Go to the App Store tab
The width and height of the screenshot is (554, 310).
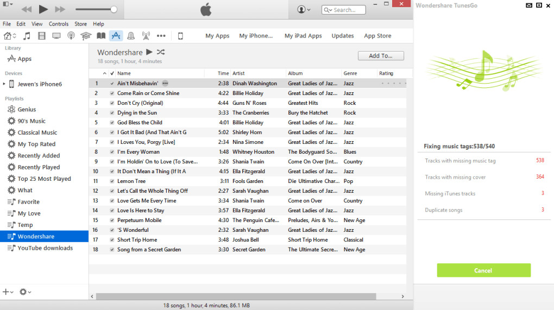click(x=377, y=36)
